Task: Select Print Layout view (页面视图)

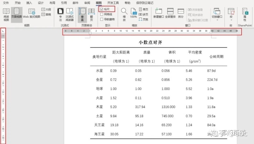Action: coord(17,15)
